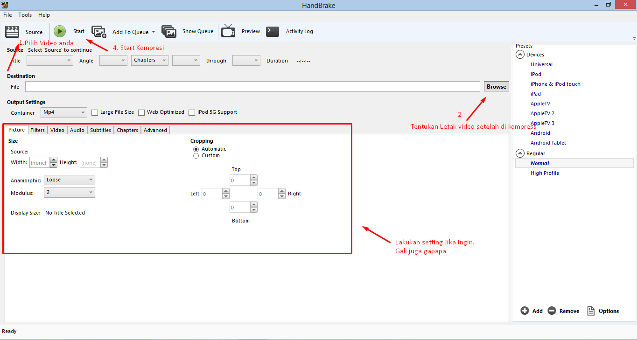Click the Width spinner arrows
This screenshot has width=637, height=340.
[x=53, y=163]
